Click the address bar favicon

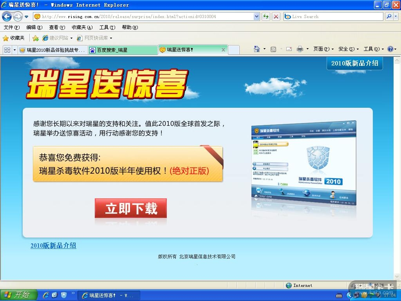tap(37, 16)
